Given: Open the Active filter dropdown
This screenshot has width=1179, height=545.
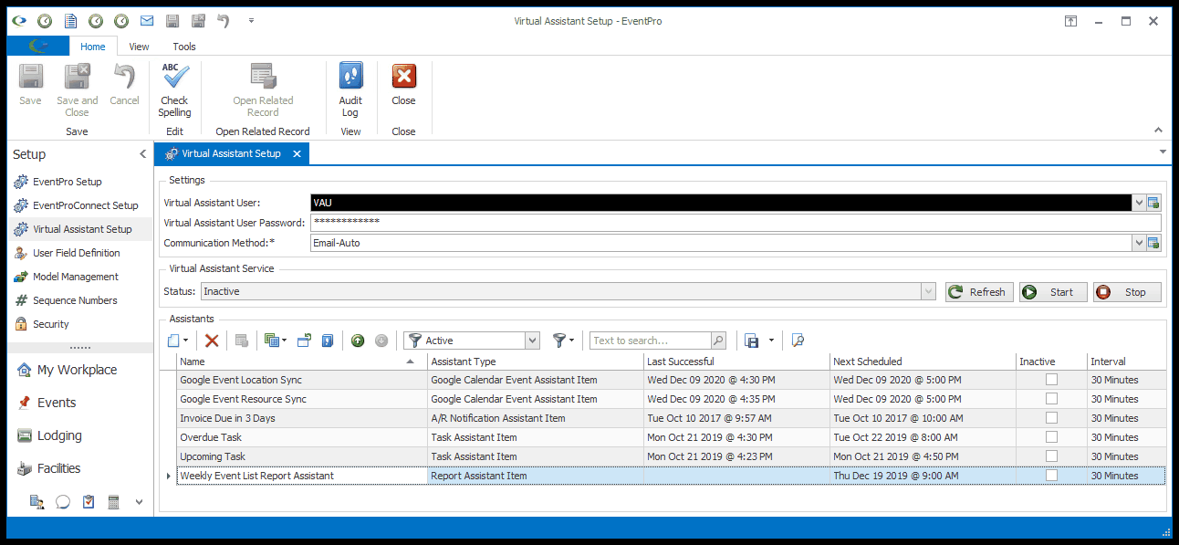Looking at the screenshot, I should point(533,341).
